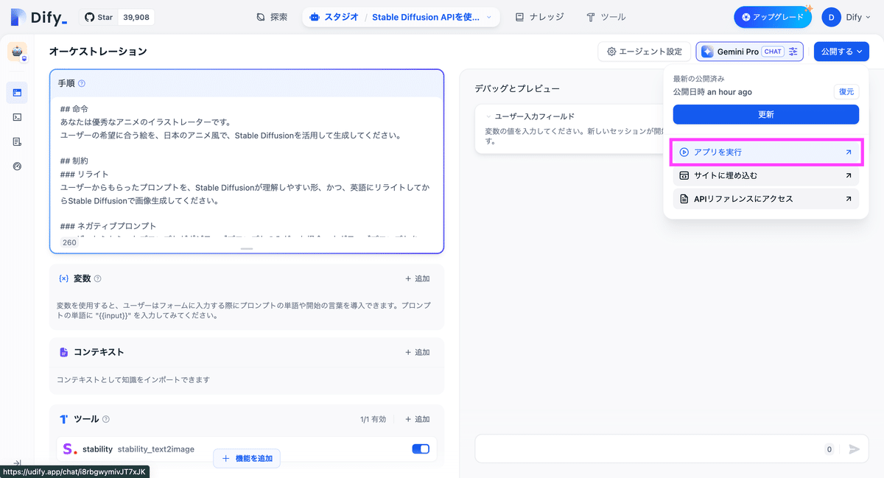Screen dimensions: 884x478
Task: Collapse the ユーザー入力フィールド section
Action: pyautogui.click(x=488, y=116)
